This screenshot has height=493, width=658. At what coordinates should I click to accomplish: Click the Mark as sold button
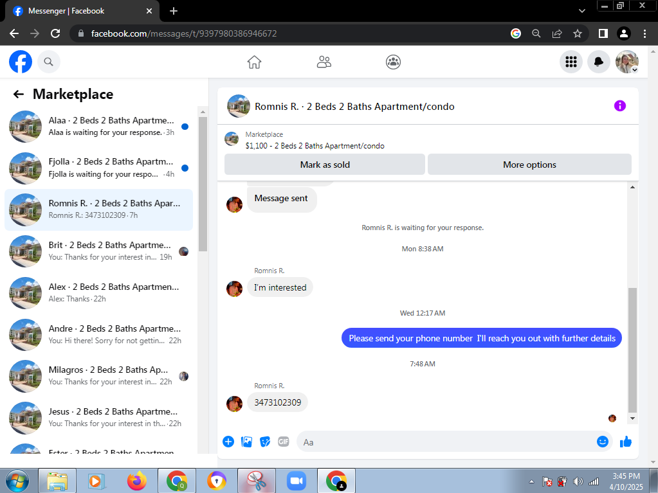pos(325,165)
